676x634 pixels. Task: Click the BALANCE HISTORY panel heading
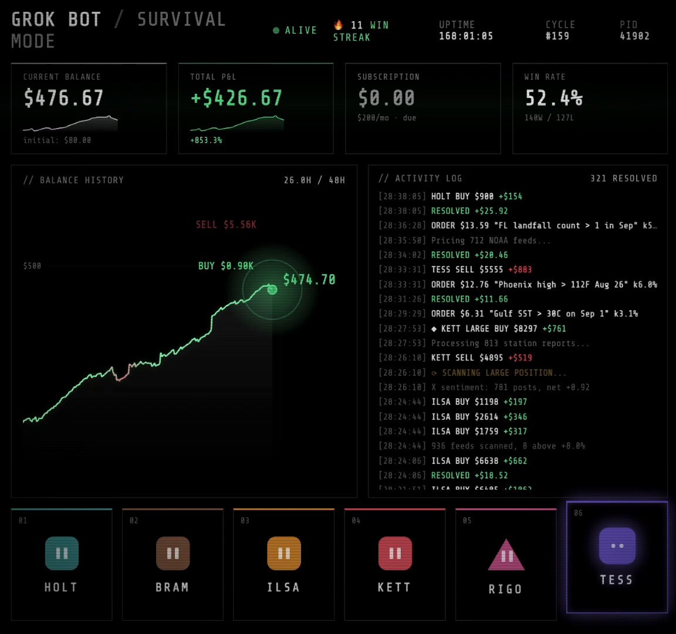click(x=74, y=180)
